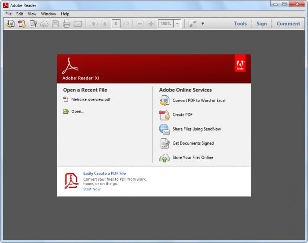The width and height of the screenshot is (308, 243).
Task: Click the Zoom out minus icon
Action: [x=140, y=24]
